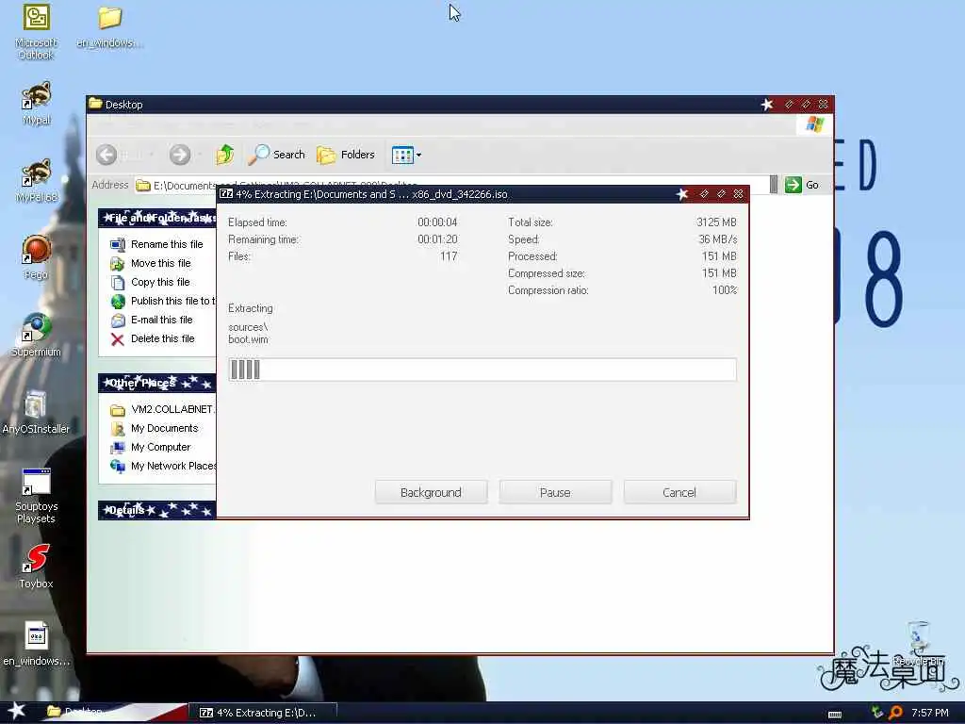
Task: Toggle the Folders pane button
Action: pyautogui.click(x=346, y=155)
